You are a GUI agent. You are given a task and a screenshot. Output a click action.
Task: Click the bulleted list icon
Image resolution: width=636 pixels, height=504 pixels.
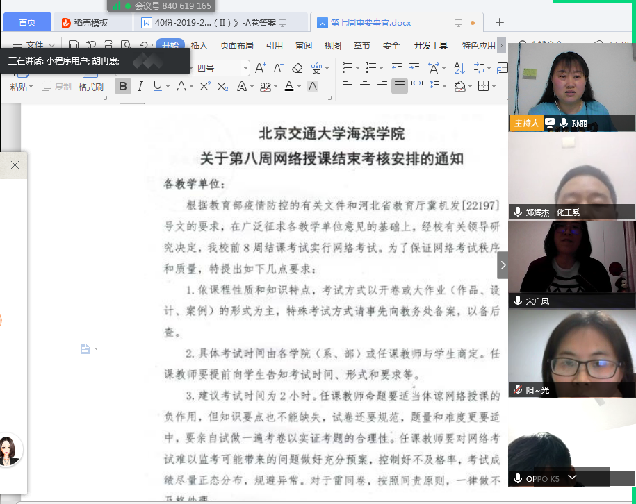(348, 68)
